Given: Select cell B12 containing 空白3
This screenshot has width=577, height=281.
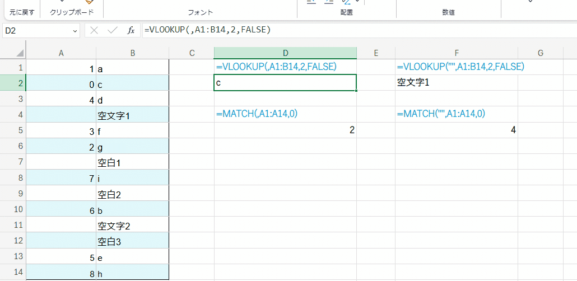Looking at the screenshot, I should click(x=132, y=240).
